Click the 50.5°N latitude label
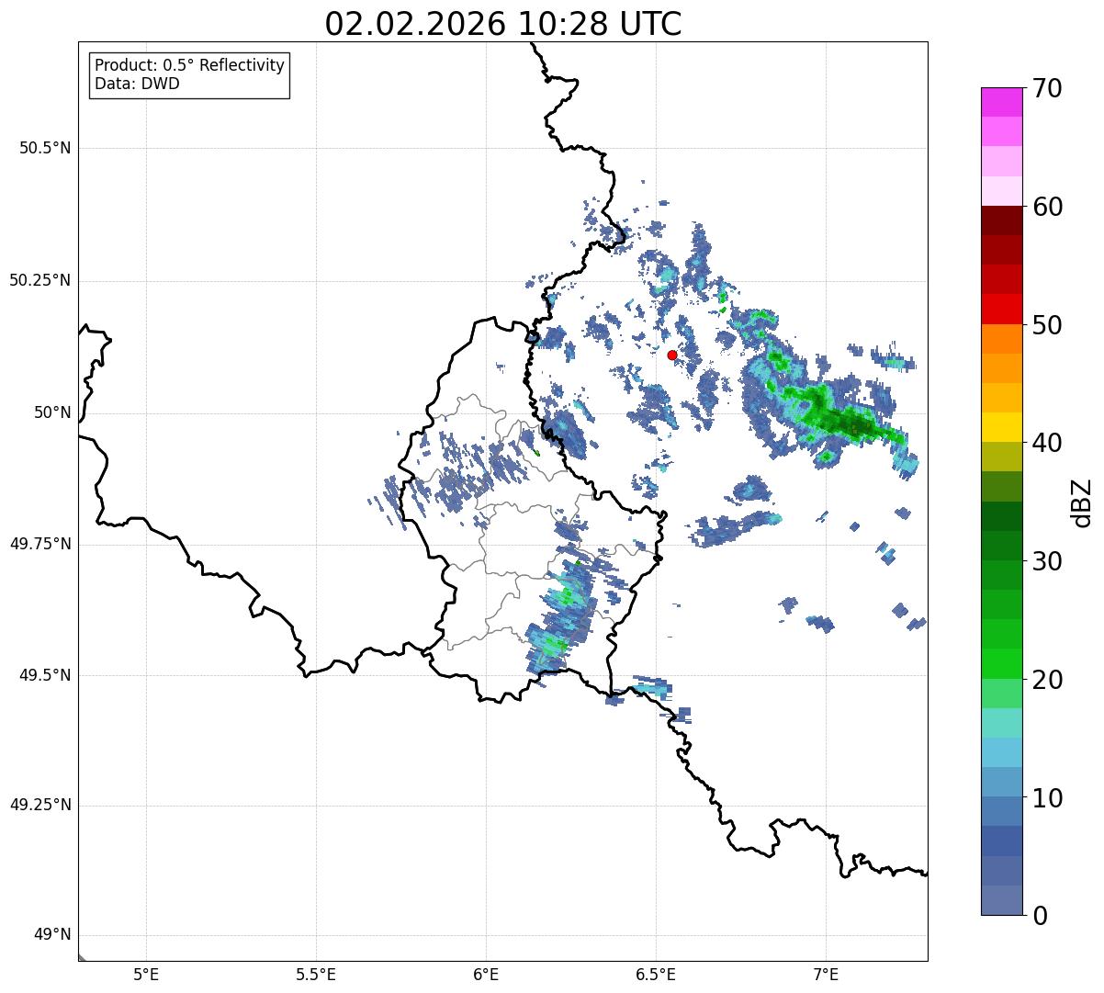The width and height of the screenshot is (1104, 993). pos(45,148)
